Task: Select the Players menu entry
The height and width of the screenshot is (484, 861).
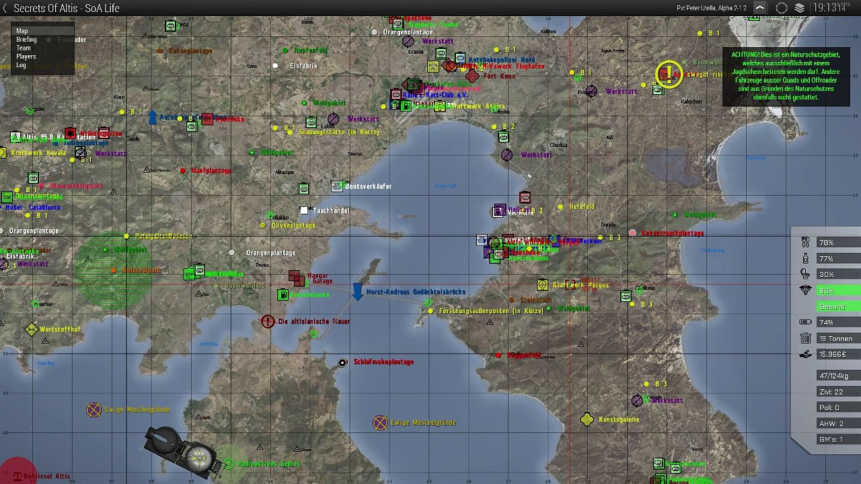Action: click(x=26, y=56)
